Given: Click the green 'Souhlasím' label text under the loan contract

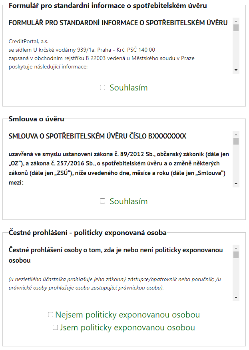Looking at the screenshot, I should coord(129,201).
